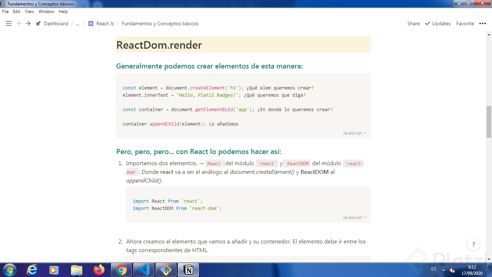
Task: Open the taskbar clock and date
Action: [472, 270]
